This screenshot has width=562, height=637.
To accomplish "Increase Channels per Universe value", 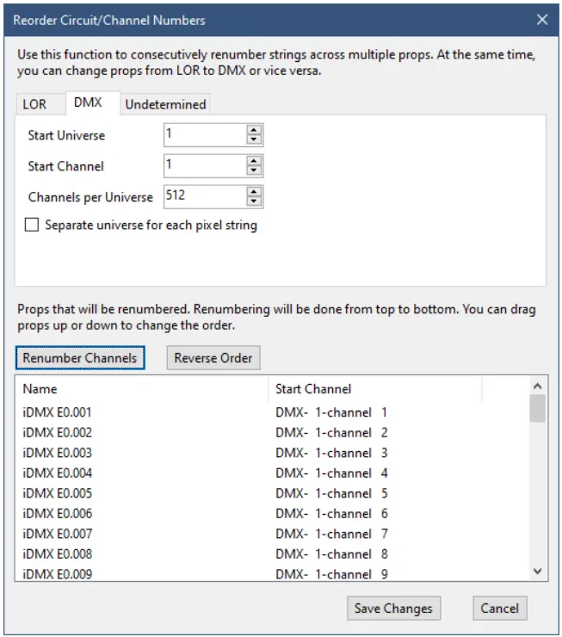I will click(x=254, y=191).
